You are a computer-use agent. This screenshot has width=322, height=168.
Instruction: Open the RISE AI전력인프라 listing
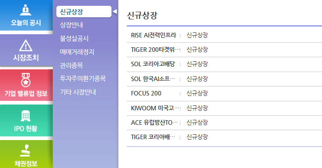tap(153, 35)
